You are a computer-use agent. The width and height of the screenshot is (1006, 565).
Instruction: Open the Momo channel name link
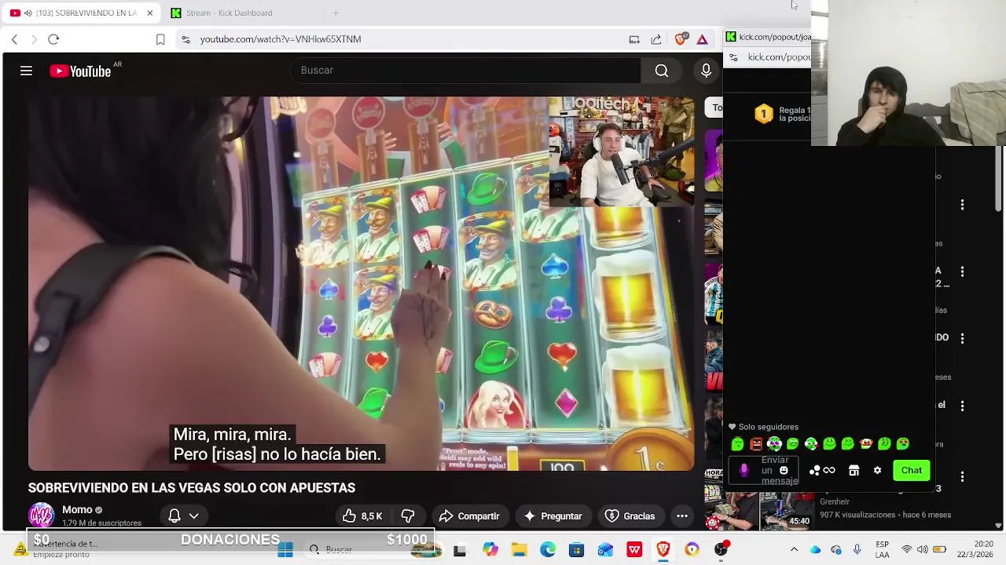click(x=77, y=510)
